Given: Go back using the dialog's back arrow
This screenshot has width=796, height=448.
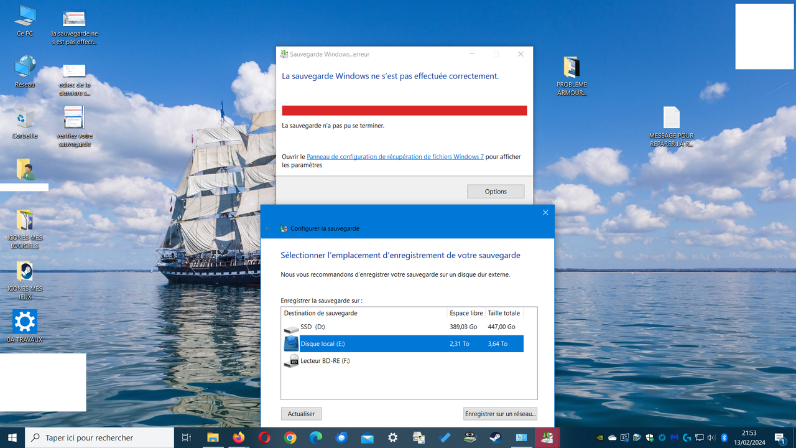Looking at the screenshot, I should (268, 227).
